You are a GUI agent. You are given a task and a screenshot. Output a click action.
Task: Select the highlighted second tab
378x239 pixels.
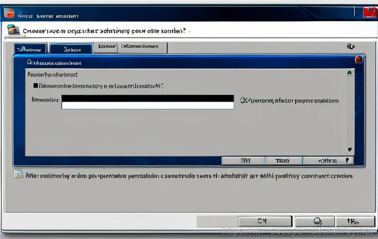71,49
